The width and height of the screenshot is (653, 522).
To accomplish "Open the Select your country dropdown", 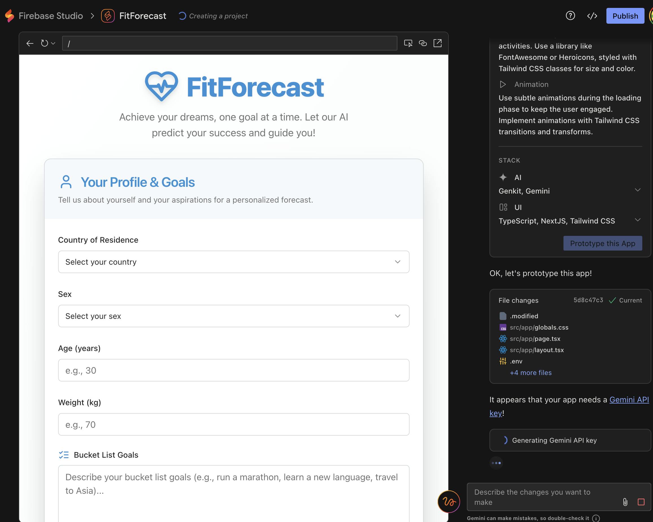I will pyautogui.click(x=234, y=262).
